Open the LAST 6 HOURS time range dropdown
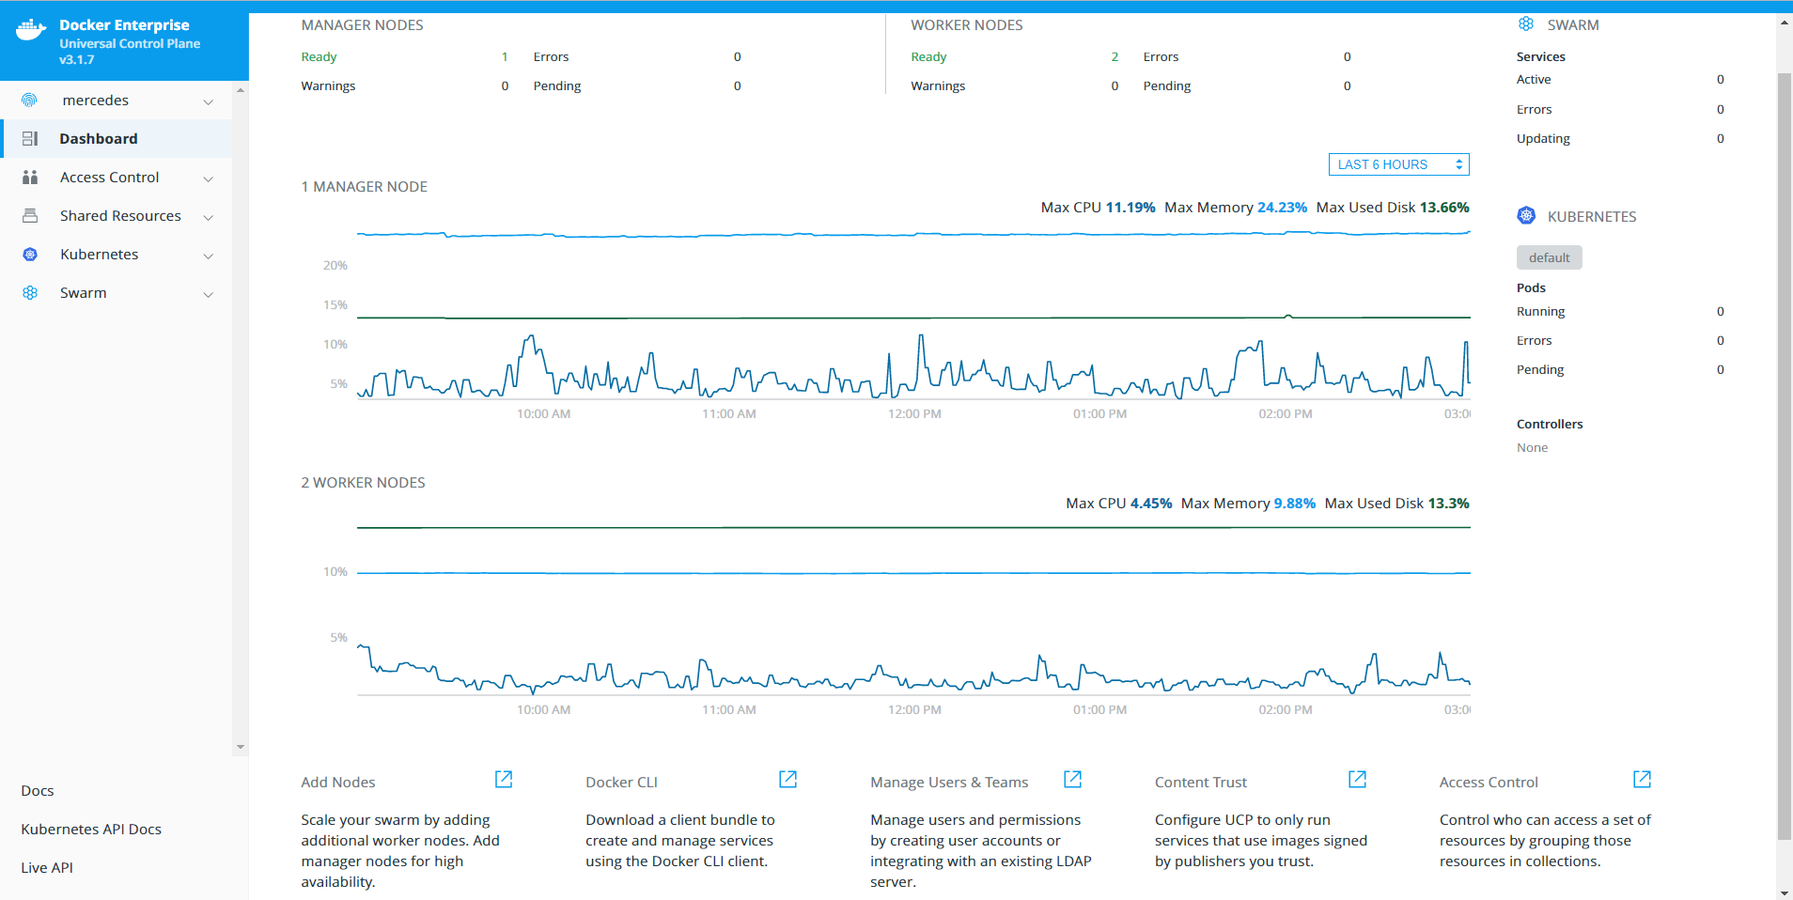This screenshot has height=900, width=1793. [x=1398, y=164]
